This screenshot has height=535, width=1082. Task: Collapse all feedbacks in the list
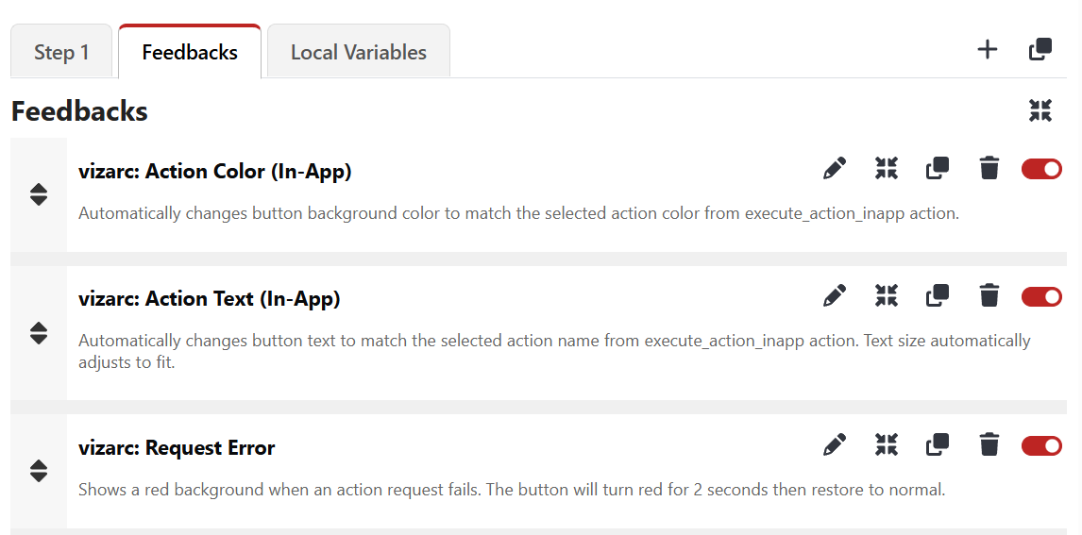point(1040,110)
